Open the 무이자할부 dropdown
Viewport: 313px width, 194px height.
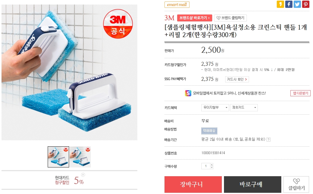coord(215,108)
